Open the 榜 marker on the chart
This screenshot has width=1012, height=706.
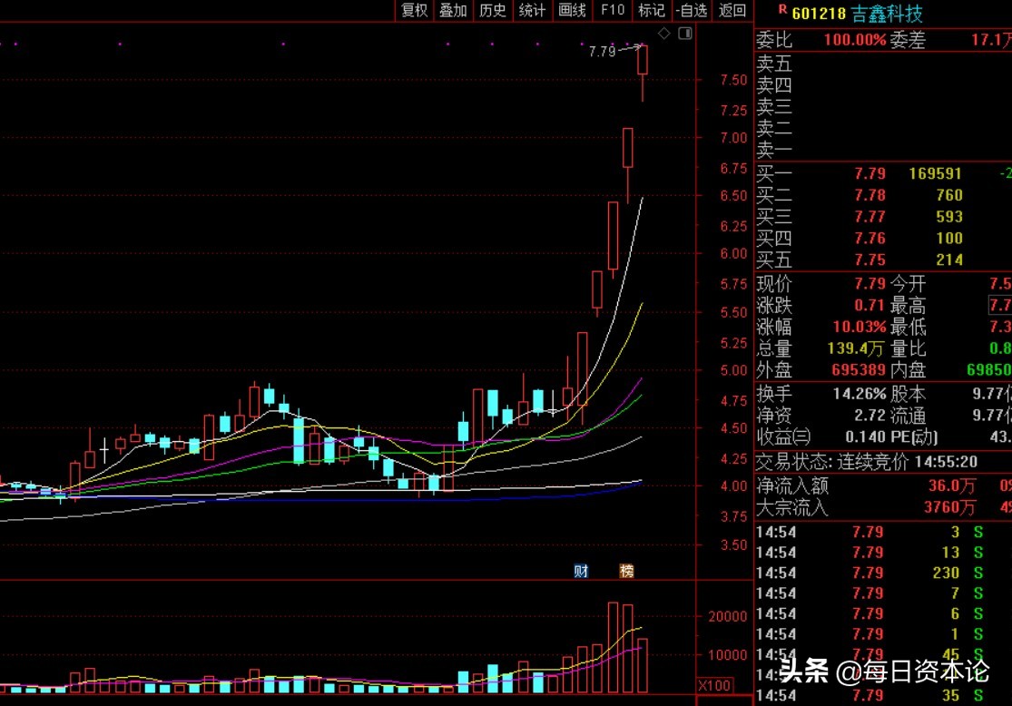point(626,571)
